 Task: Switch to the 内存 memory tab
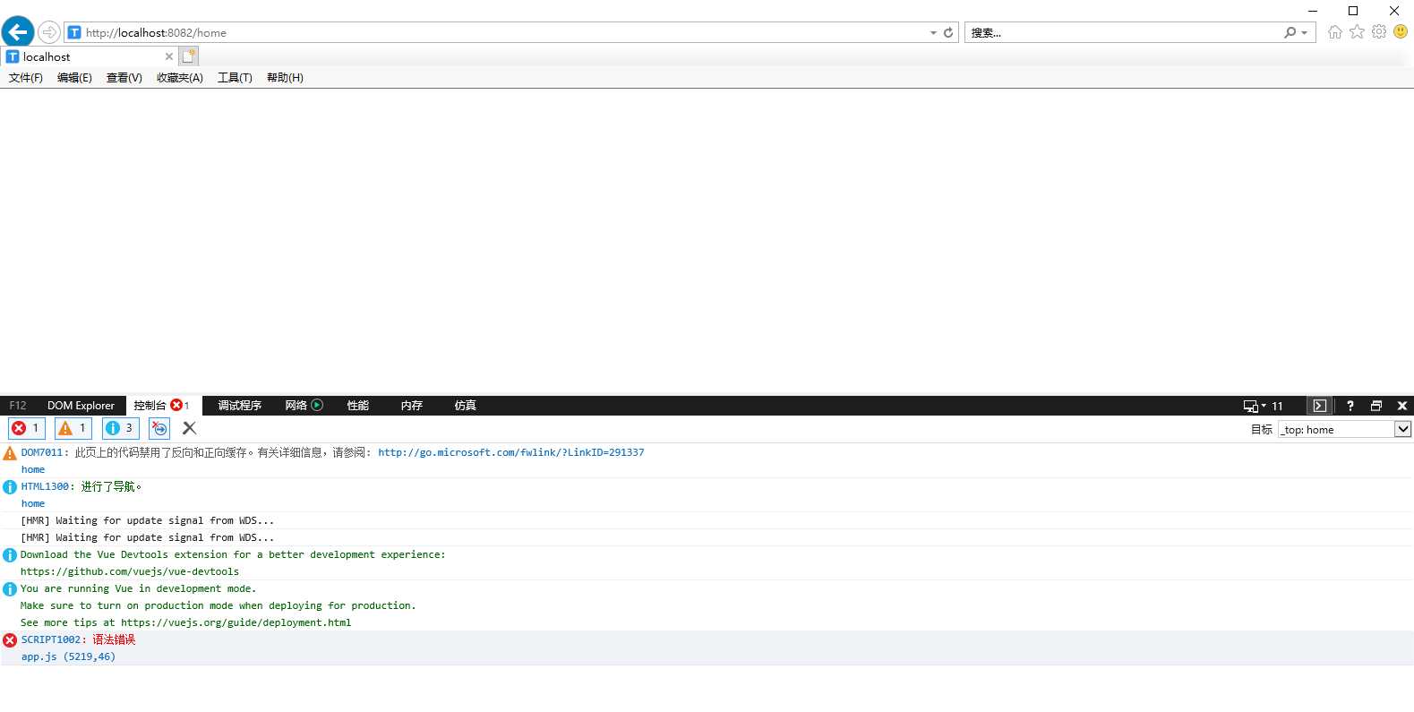(411, 406)
